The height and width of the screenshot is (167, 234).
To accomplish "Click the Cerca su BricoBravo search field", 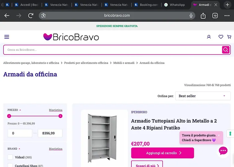I will pyautogui.click(x=112, y=50).
